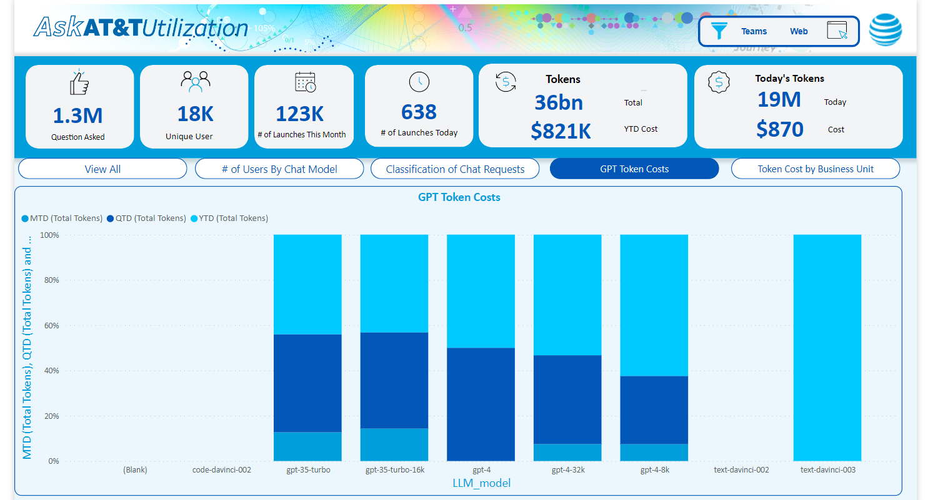Click the browser window cursor icon
The width and height of the screenshot is (928, 500).
tap(837, 31)
